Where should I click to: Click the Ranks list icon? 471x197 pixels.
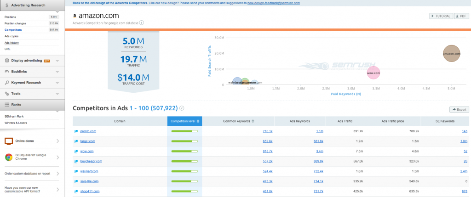pyautogui.click(x=7, y=105)
